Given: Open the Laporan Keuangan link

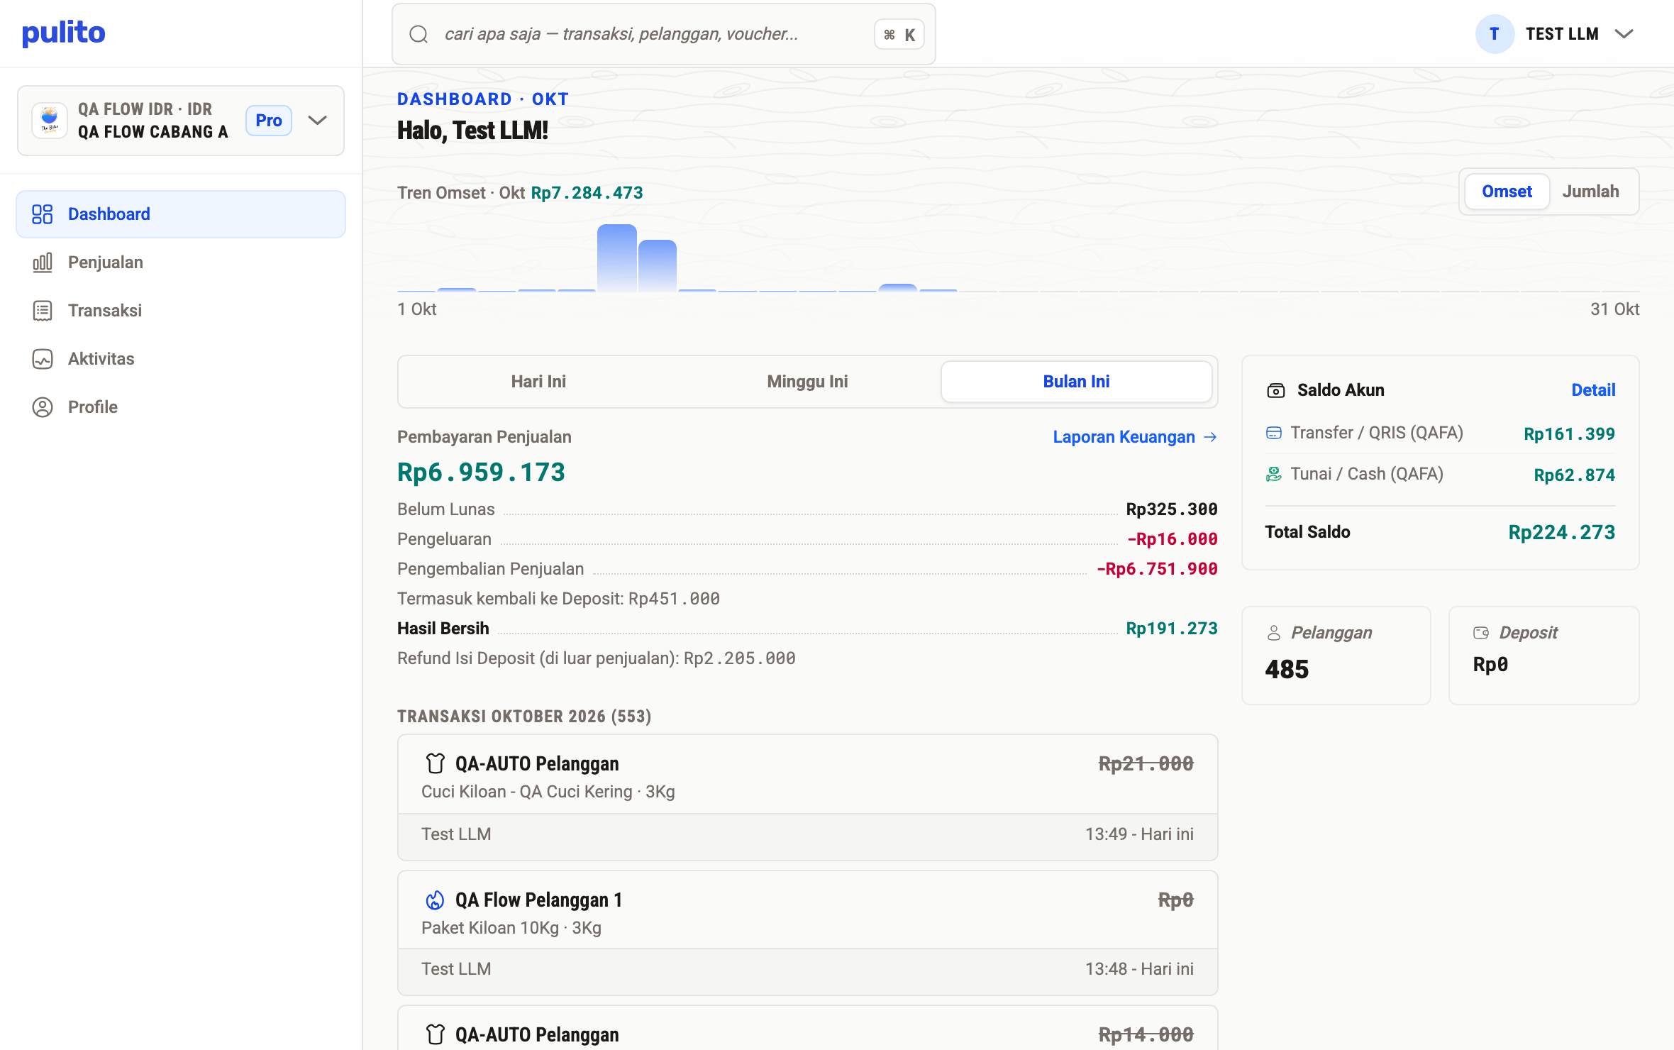Looking at the screenshot, I should (1135, 437).
